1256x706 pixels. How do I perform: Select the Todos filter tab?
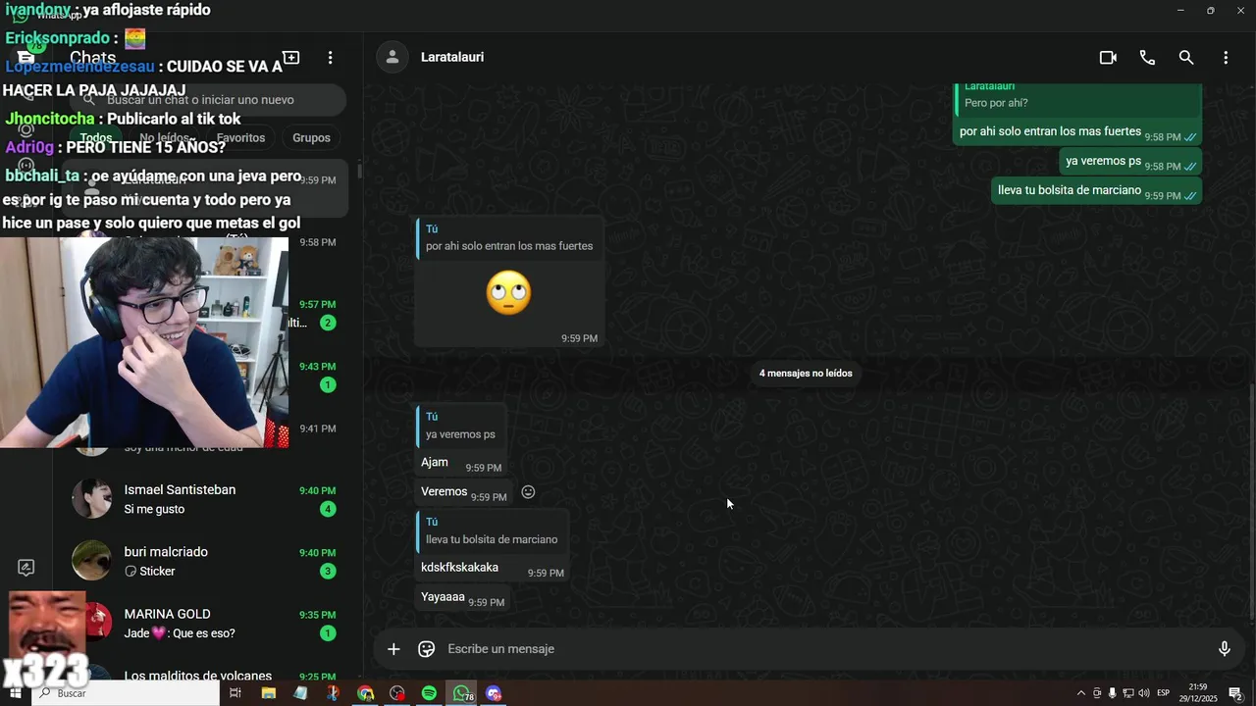click(x=96, y=138)
